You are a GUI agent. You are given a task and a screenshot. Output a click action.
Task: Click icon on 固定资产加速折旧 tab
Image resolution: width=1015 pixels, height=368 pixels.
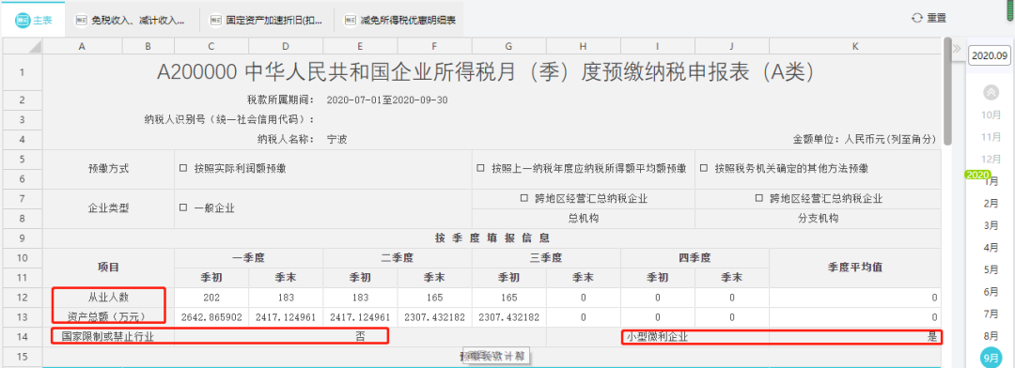point(216,20)
